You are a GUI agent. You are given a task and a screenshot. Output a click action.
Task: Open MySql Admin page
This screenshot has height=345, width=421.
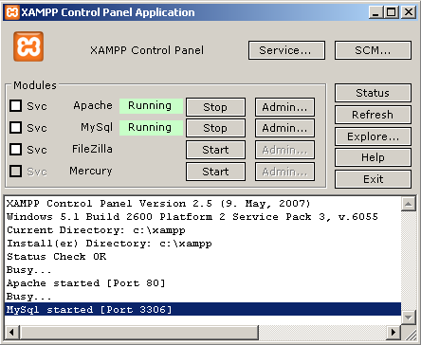coord(284,128)
